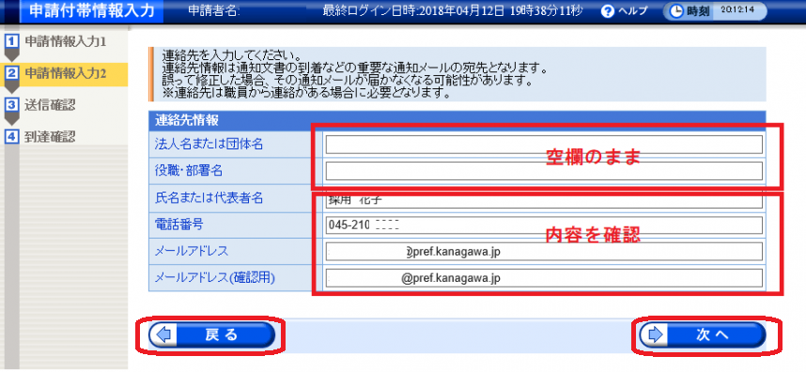
Task: Open 到達確認 step in sidebar
Action: point(50,136)
